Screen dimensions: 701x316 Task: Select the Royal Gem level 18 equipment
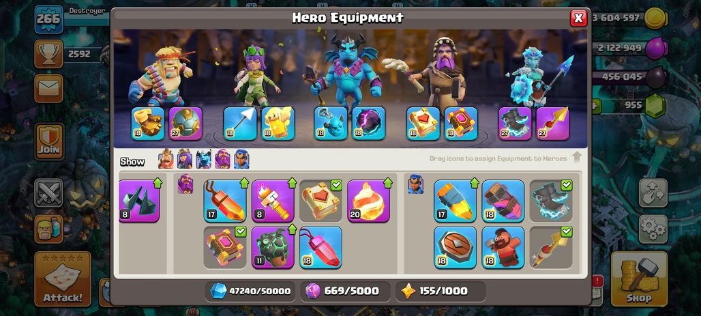(320, 247)
